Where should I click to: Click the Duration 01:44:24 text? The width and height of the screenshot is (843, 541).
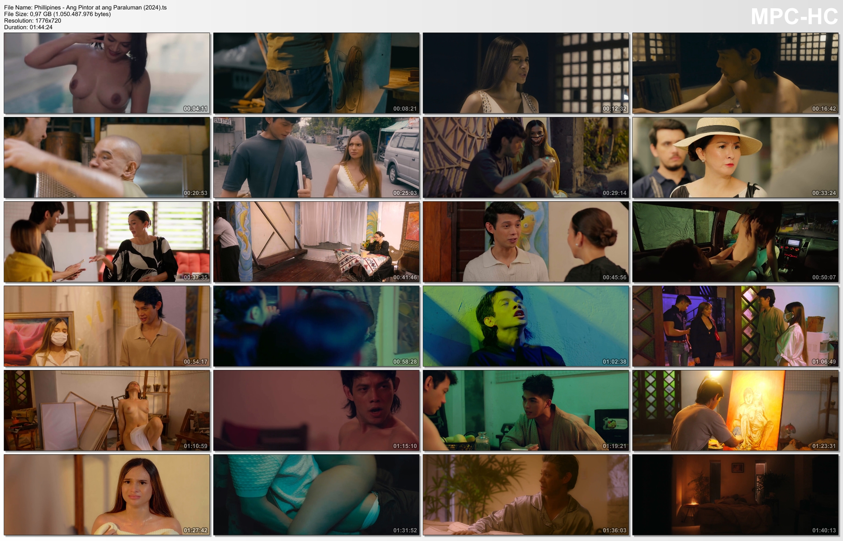tap(28, 27)
